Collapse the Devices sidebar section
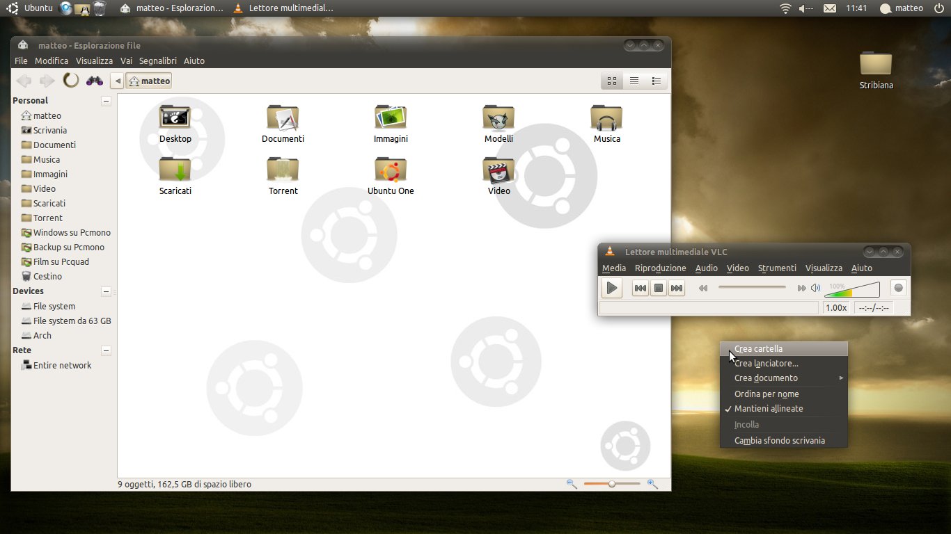The image size is (951, 534). [x=106, y=291]
